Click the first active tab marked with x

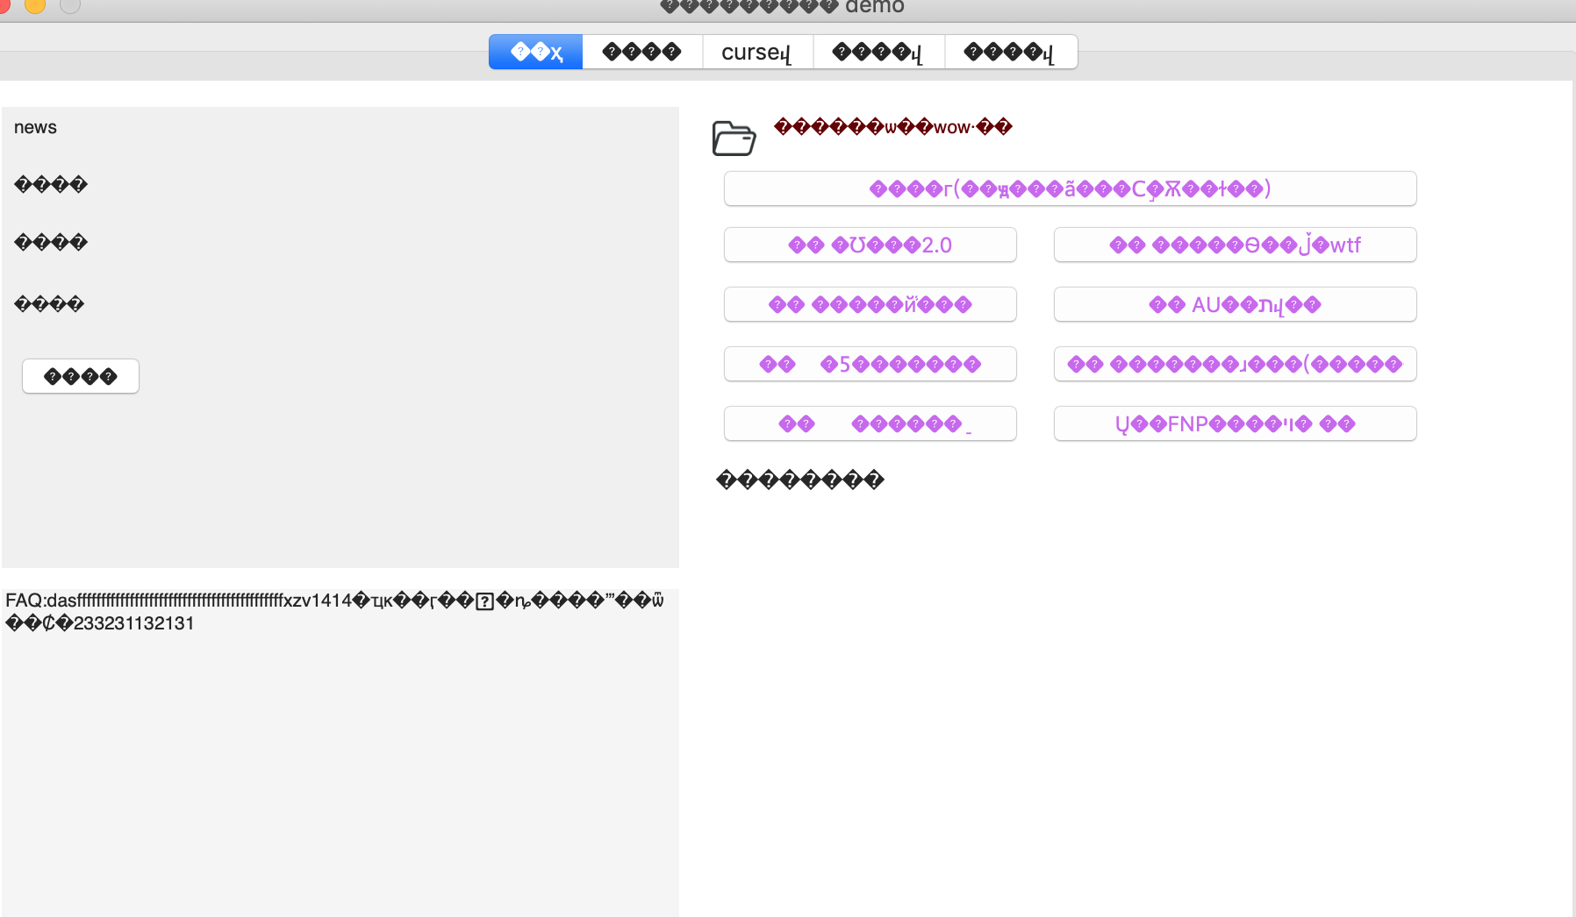[535, 51]
